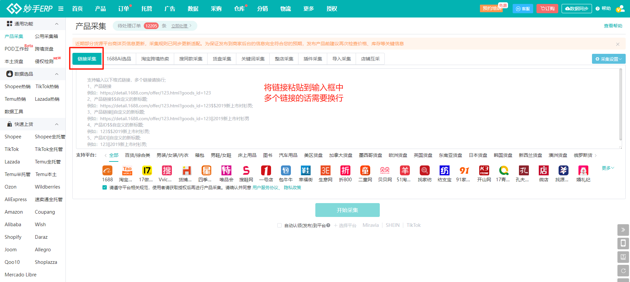Image resolution: width=630 pixels, height=282 pixels.
Task: Click the 订购 button
Action: pos(547,9)
